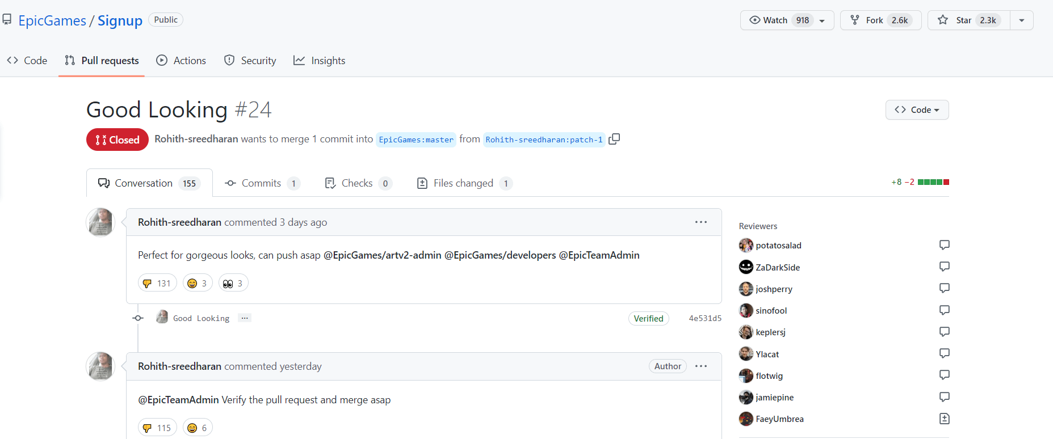Switch to the Files changed tab

point(464,183)
